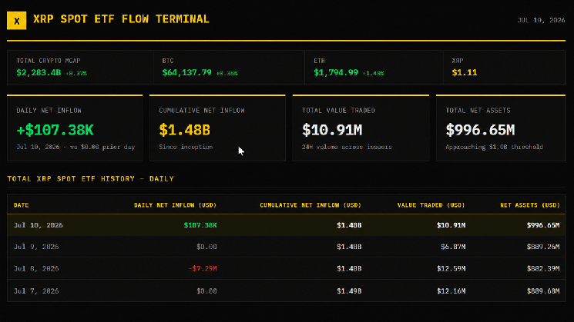Image resolution: width=574 pixels, height=322 pixels.
Task: Select the Total Crypto Mcap ticker cell
Action: tap(81, 68)
